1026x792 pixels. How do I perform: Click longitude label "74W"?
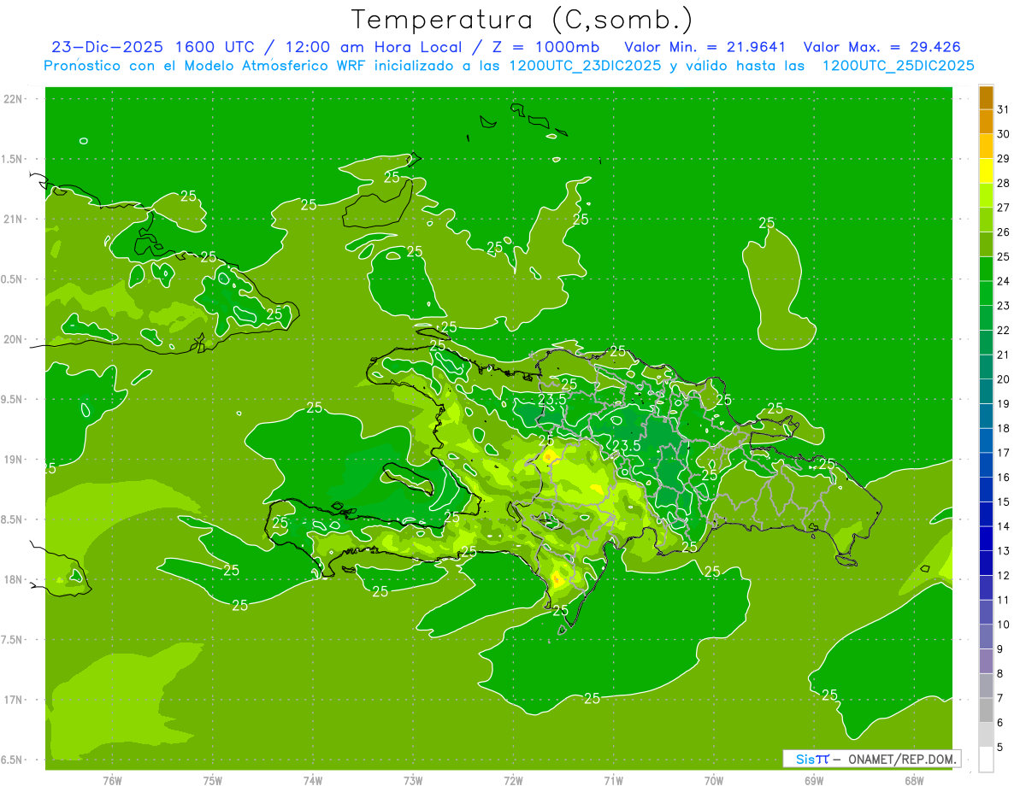(313, 780)
